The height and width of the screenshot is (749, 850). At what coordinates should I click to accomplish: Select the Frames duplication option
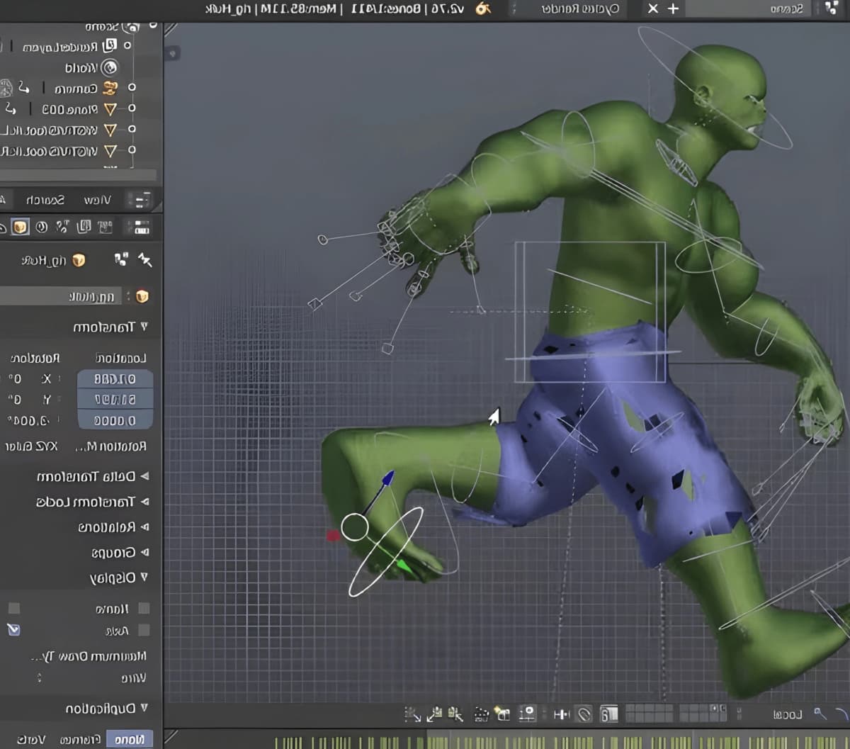pyautogui.click(x=79, y=740)
